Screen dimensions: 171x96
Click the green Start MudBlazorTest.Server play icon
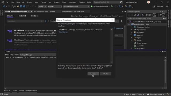coord(92,6)
